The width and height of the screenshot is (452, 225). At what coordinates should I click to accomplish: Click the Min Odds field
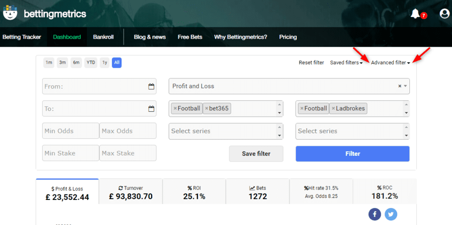coord(71,131)
